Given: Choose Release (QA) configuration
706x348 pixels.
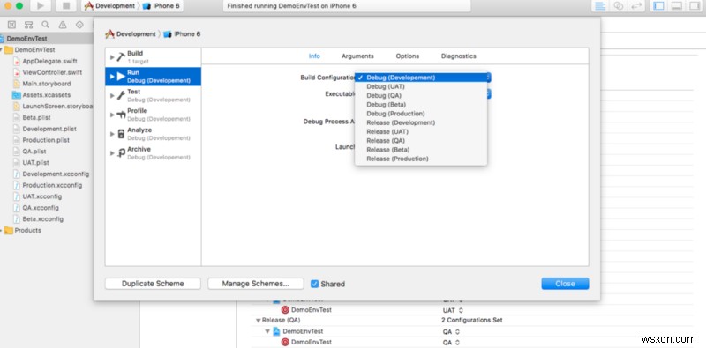Looking at the screenshot, I should click(421, 140).
